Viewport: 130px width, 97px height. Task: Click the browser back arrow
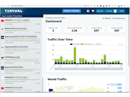tap(2, 6)
